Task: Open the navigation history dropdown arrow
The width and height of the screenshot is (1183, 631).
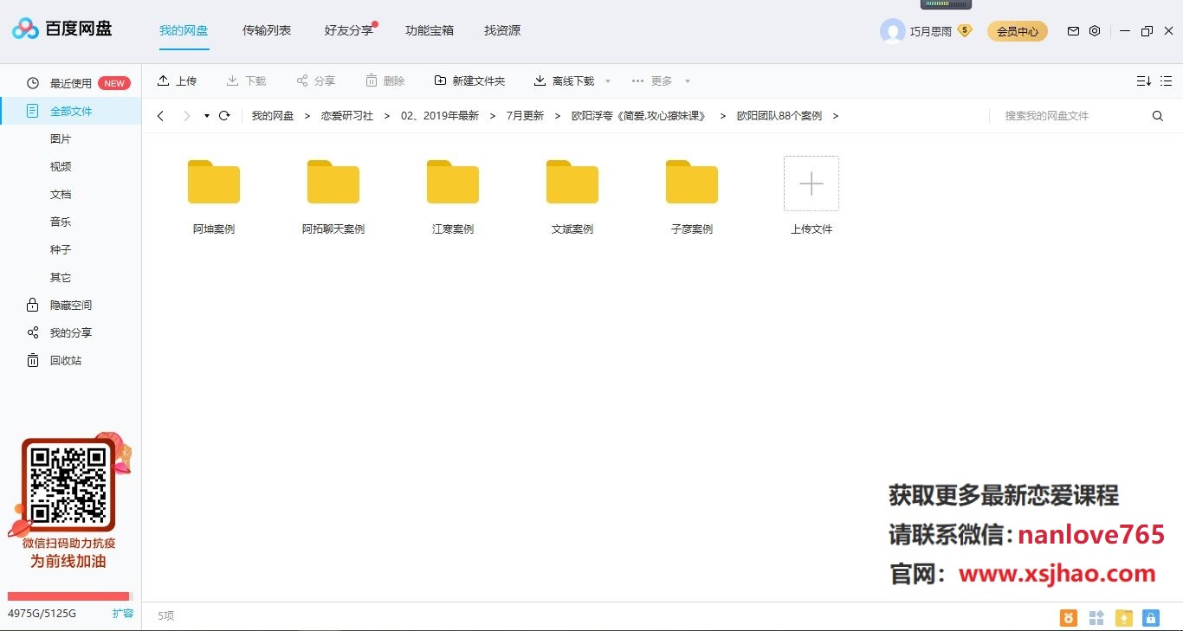Action: point(207,116)
